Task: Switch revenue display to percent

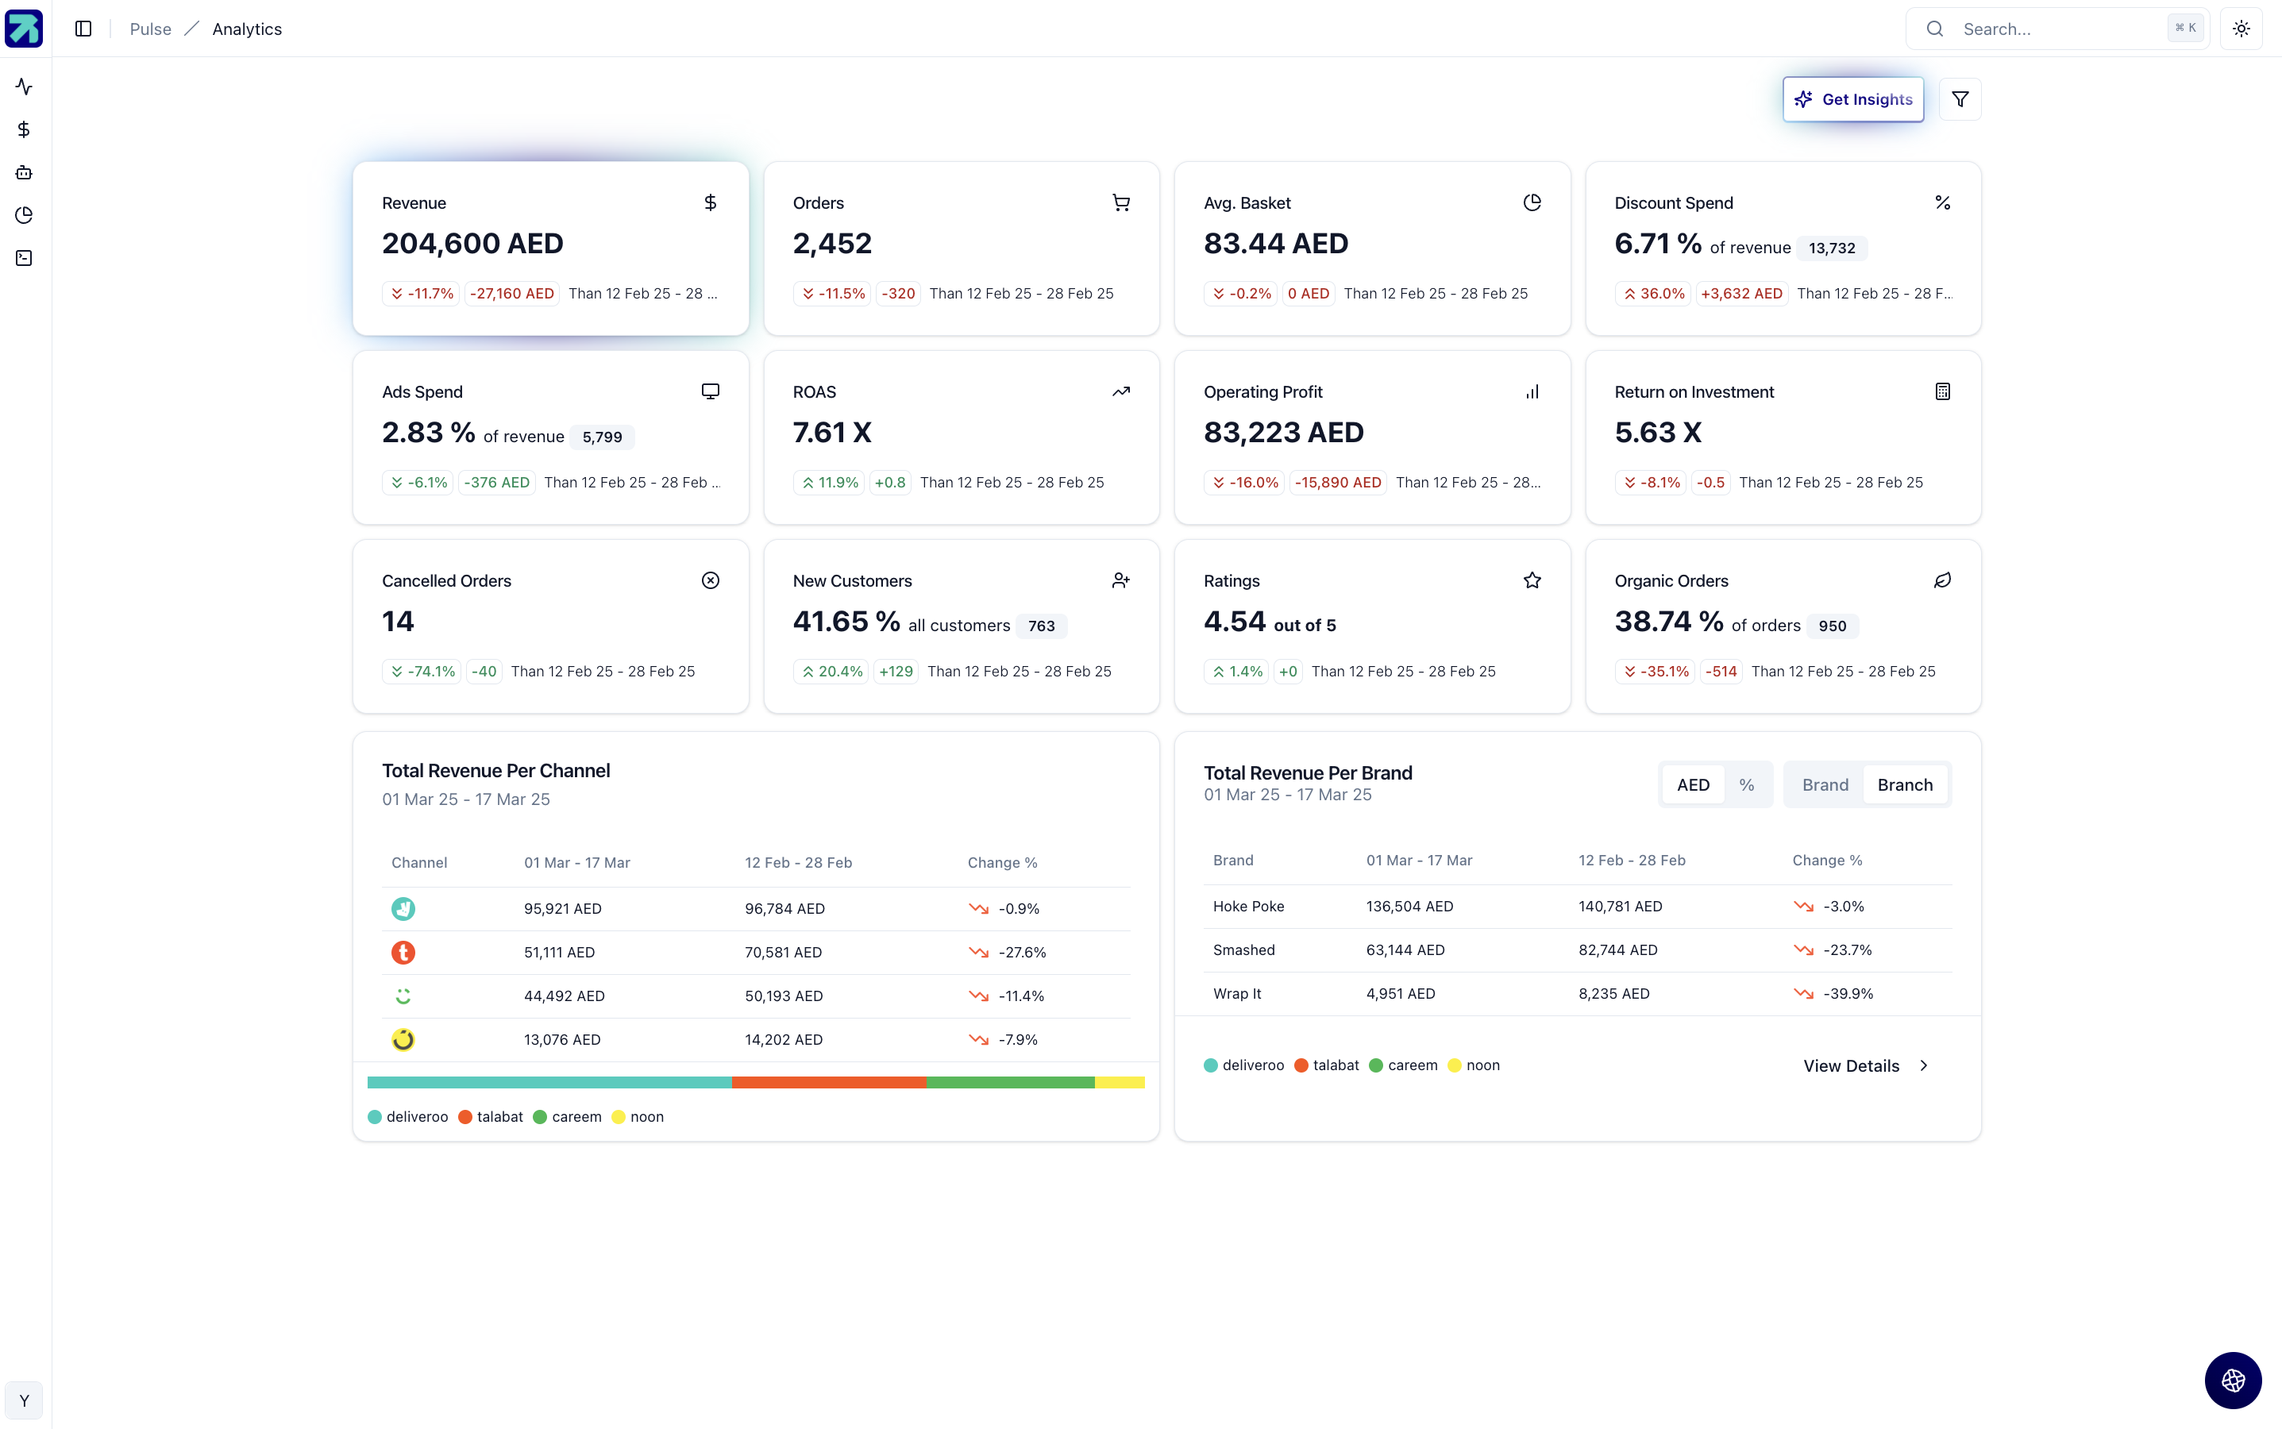Action: pyautogui.click(x=1746, y=784)
